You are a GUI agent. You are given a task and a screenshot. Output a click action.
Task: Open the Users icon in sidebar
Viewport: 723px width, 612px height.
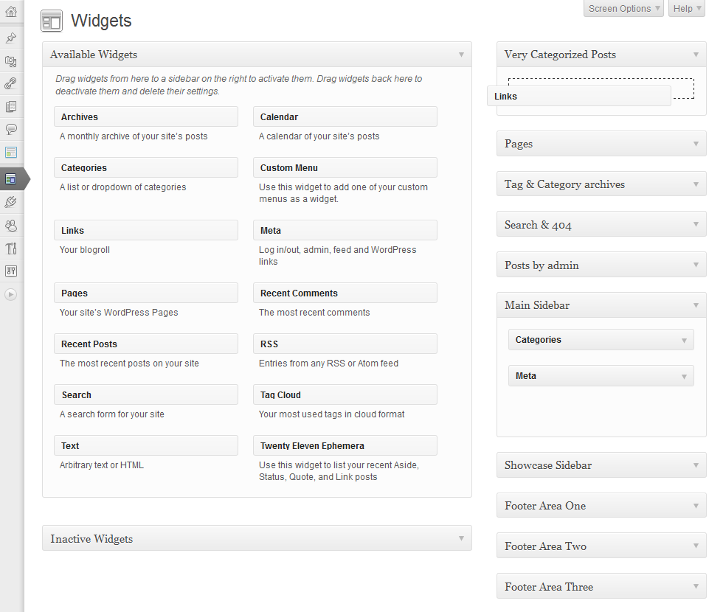click(x=11, y=226)
